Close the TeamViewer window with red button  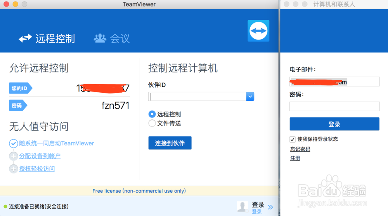coord(7,4)
